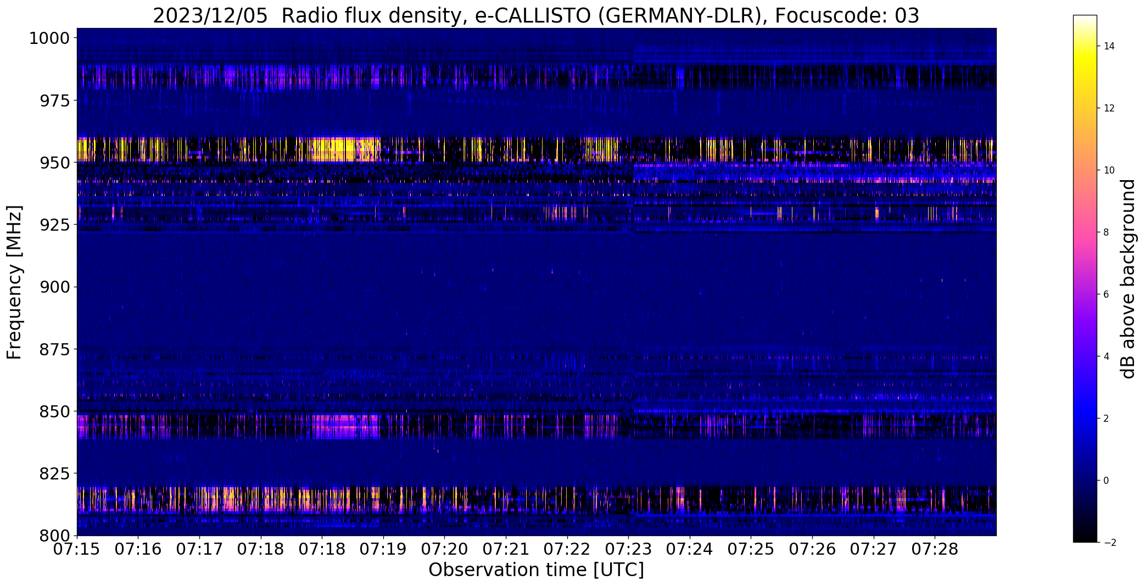Click the 975 frequency tick label
This screenshot has height=586, width=1145.
tap(54, 101)
